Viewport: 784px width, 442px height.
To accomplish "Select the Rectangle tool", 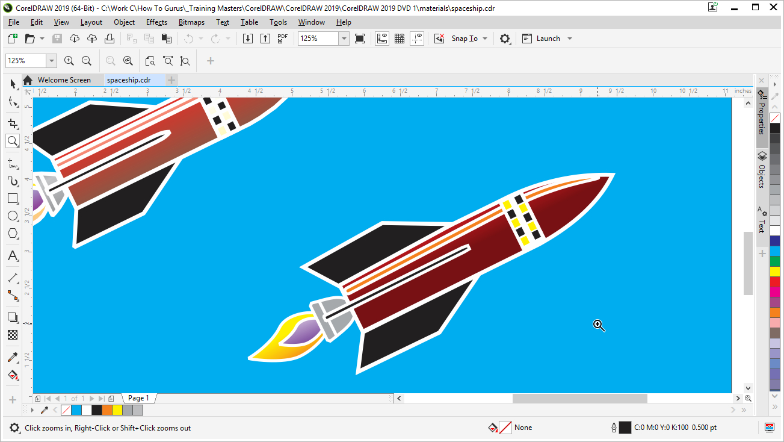I will point(13,198).
